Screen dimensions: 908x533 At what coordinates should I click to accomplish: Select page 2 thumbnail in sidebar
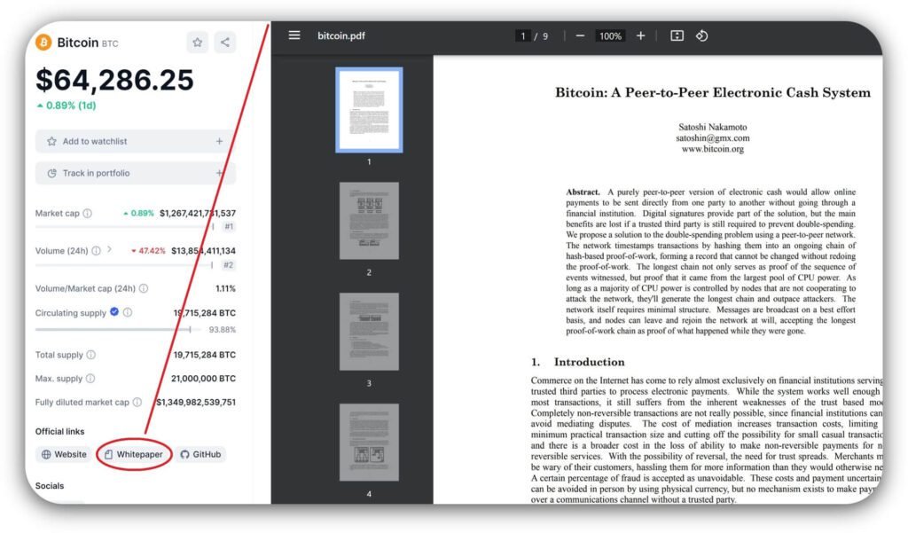(x=369, y=221)
